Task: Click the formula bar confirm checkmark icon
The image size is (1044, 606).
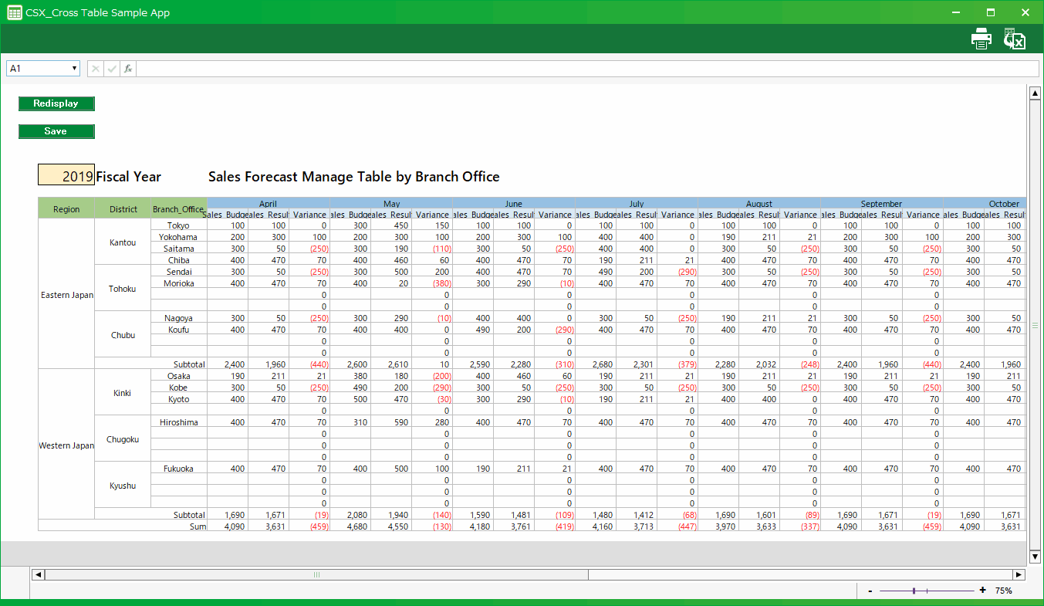Action: [112, 69]
